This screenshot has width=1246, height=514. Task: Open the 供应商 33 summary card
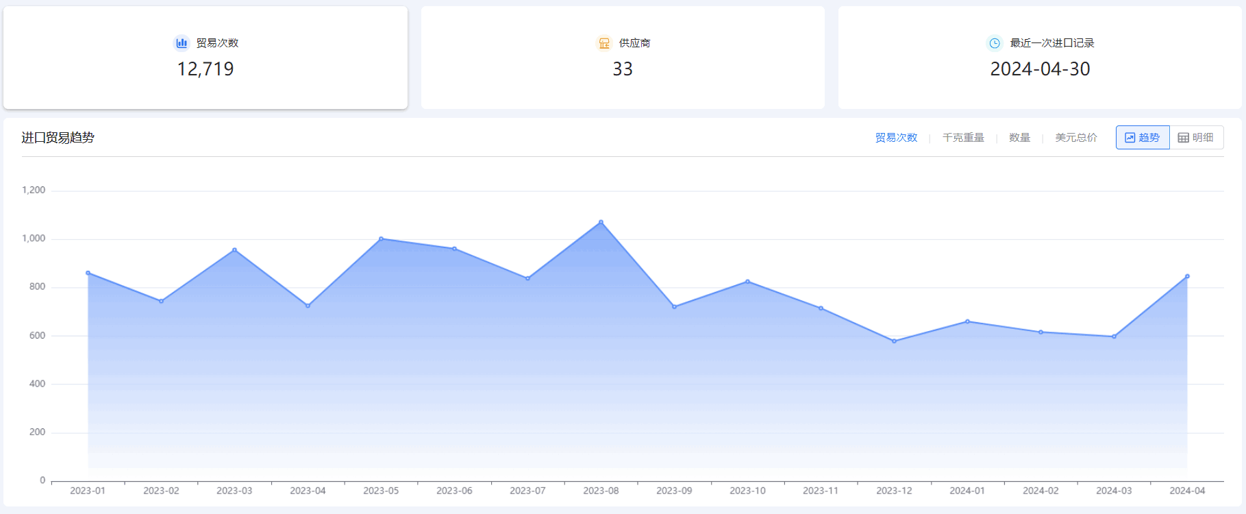622,58
